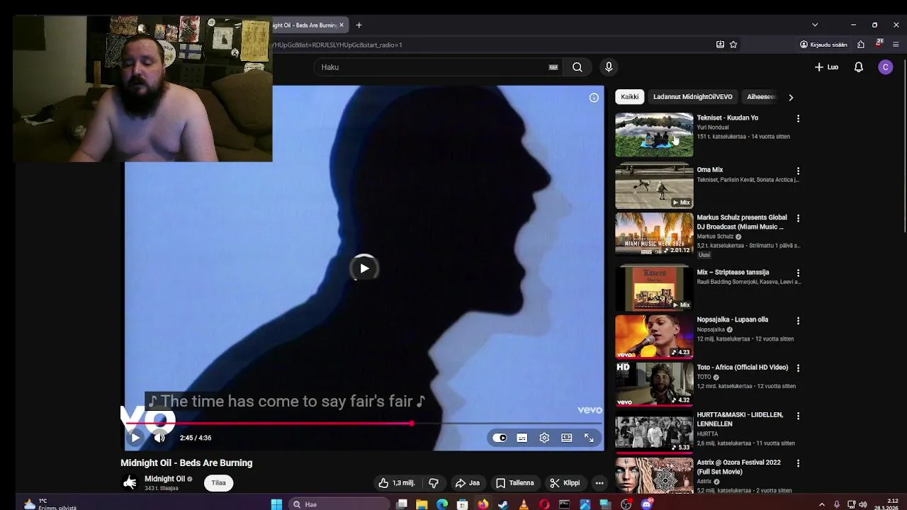
Task: Open the Midnight Oil channel name link
Action: tap(164, 479)
